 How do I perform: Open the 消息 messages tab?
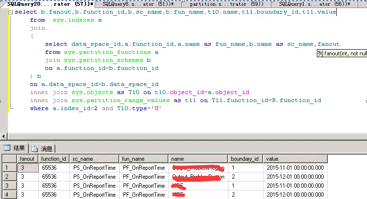point(42,148)
